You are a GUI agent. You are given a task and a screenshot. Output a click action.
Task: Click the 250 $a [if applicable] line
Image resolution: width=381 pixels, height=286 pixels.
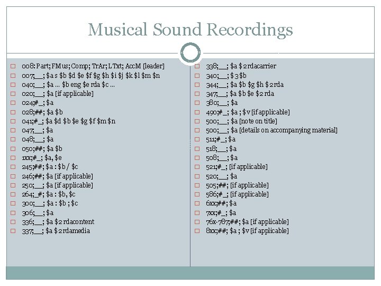pyautogui.click(x=57, y=185)
